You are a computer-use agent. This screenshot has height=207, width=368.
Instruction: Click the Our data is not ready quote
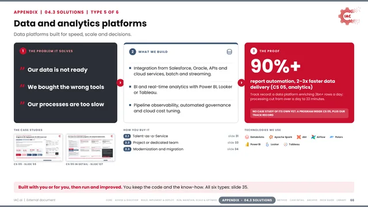point(57,70)
